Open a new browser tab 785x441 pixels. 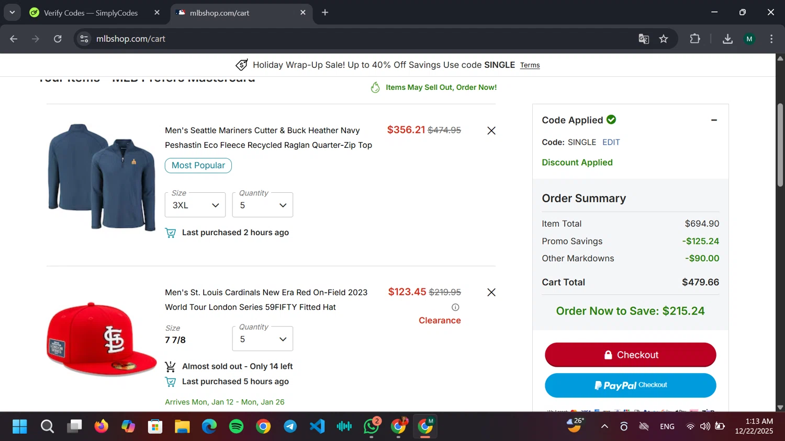[325, 13]
